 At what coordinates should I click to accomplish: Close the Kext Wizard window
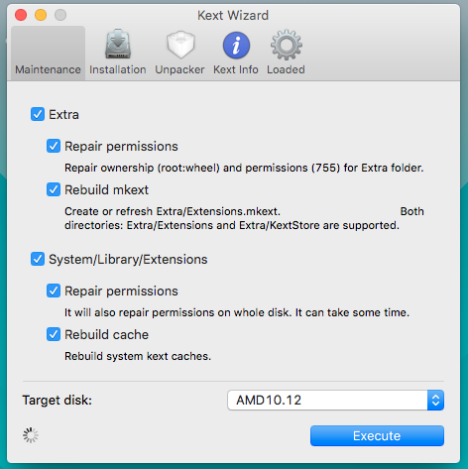point(21,15)
